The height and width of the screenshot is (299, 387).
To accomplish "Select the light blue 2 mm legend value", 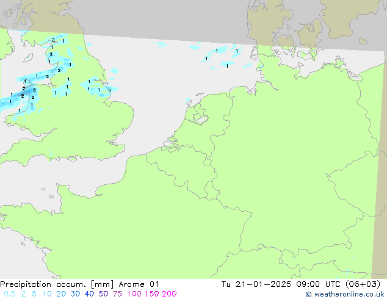I will coord(23,294).
